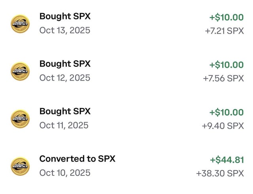Select the Oct 13, 2025 date text
This screenshot has height=194, width=253.
coord(64,30)
